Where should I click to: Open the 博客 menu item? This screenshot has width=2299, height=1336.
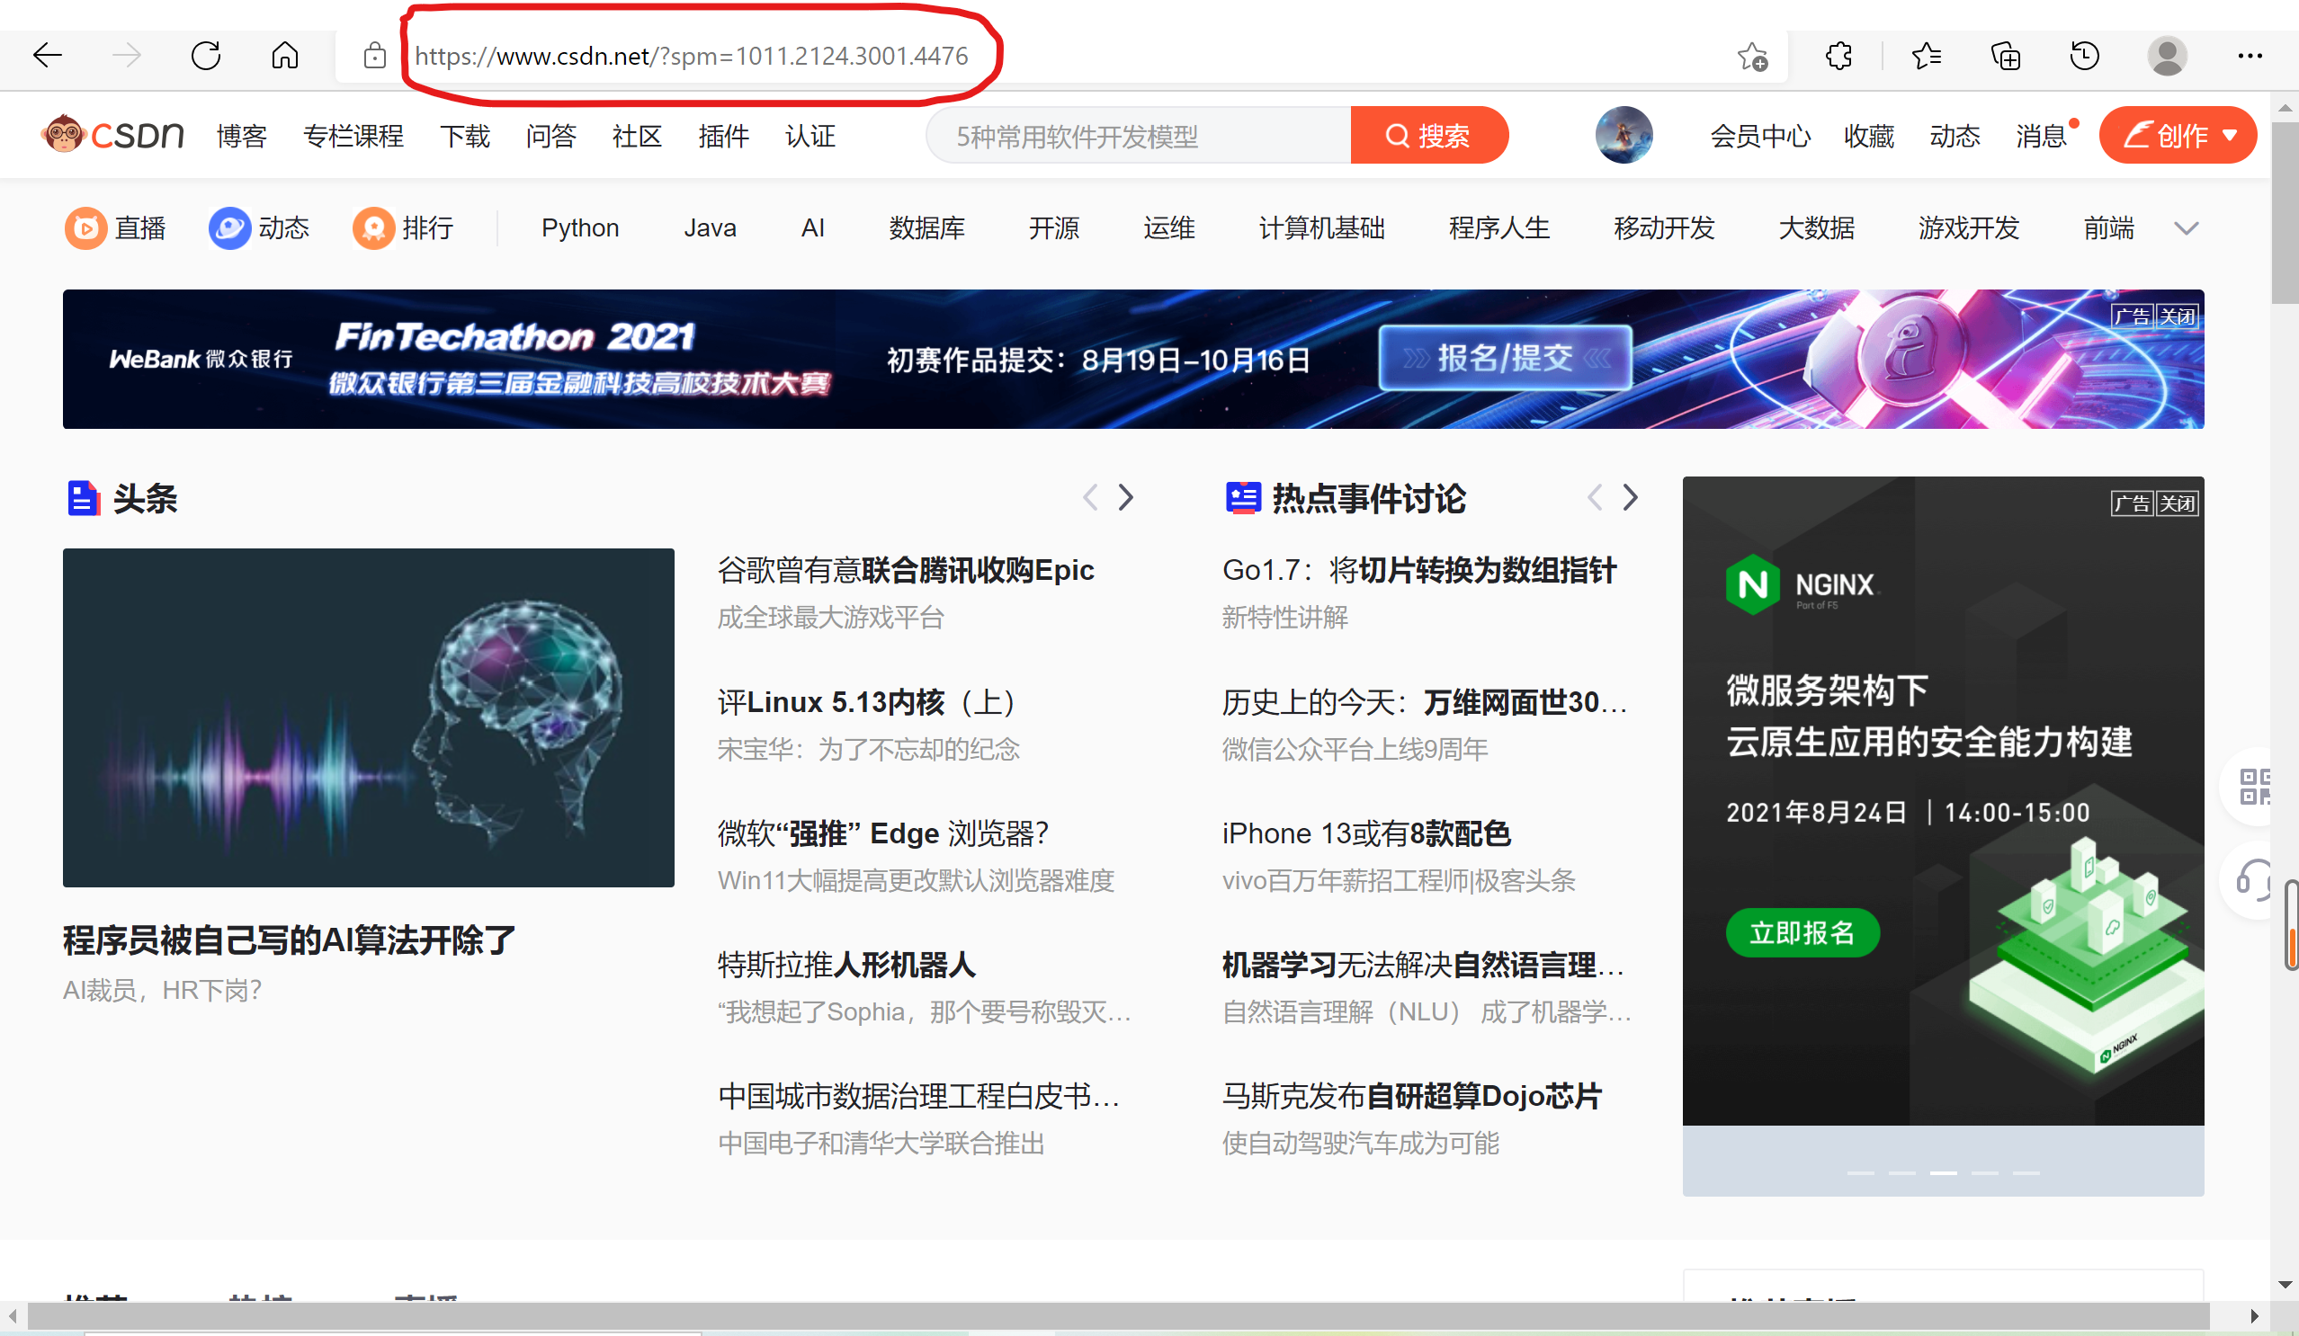(242, 136)
